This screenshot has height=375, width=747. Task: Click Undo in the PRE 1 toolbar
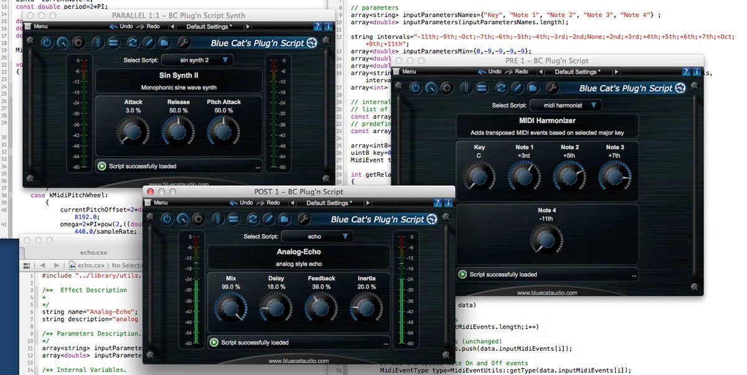(494, 72)
